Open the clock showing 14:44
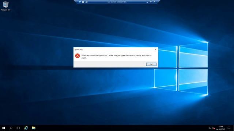This screenshot has height=131, width=234. click(x=220, y=128)
